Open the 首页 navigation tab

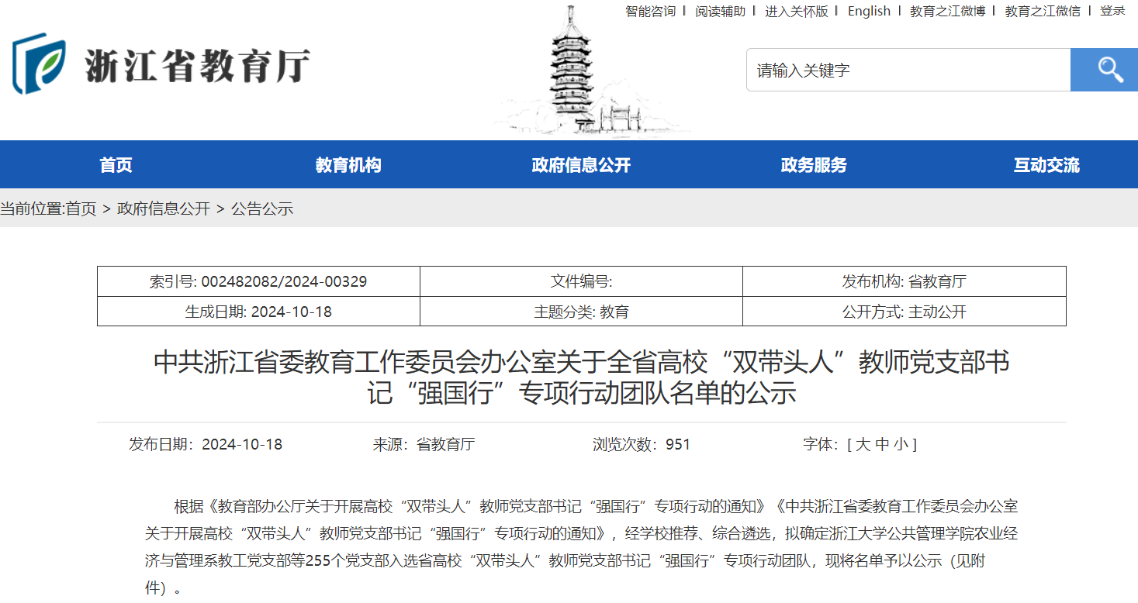[116, 165]
